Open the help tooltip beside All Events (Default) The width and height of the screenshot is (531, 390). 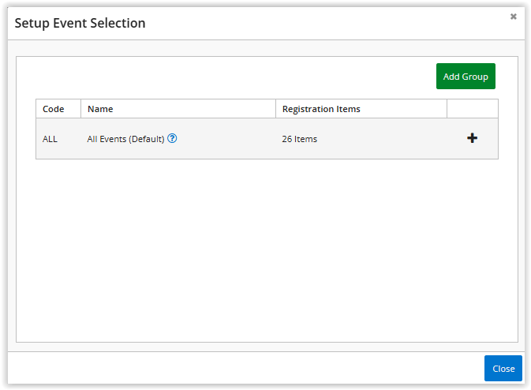pos(172,138)
